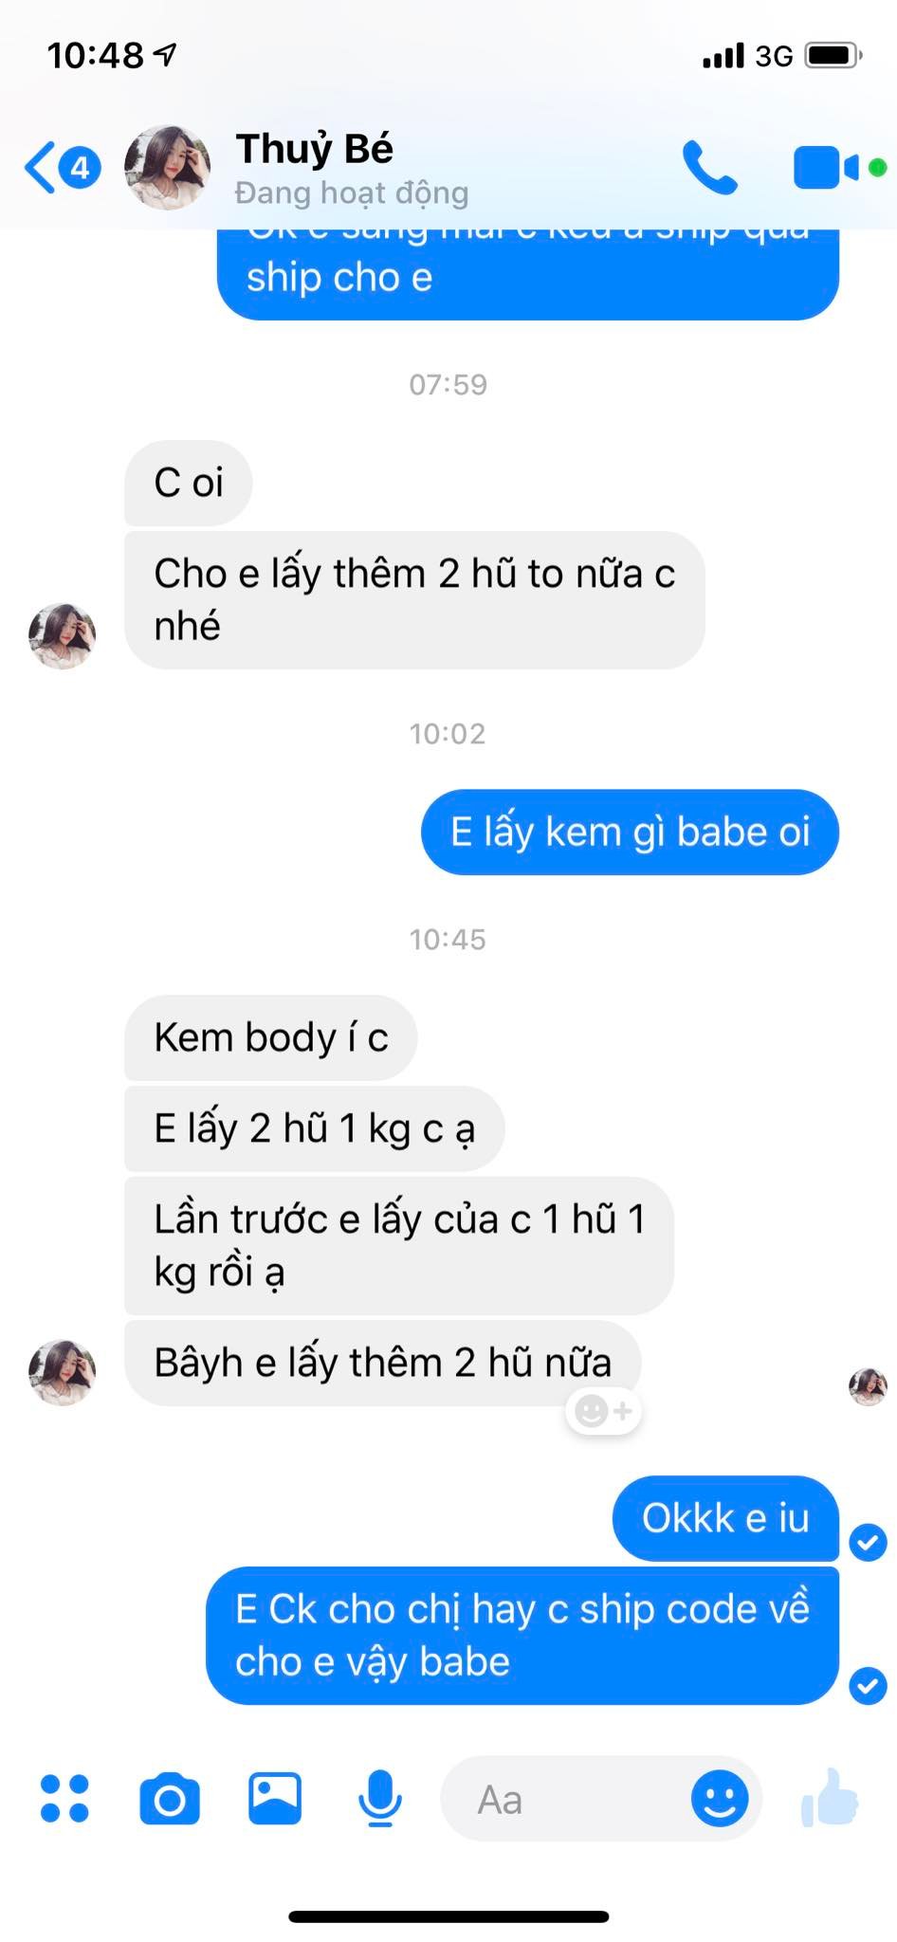Tap the microphone to record voice
Viewport: 897px width, 1942px height.
tap(380, 1799)
